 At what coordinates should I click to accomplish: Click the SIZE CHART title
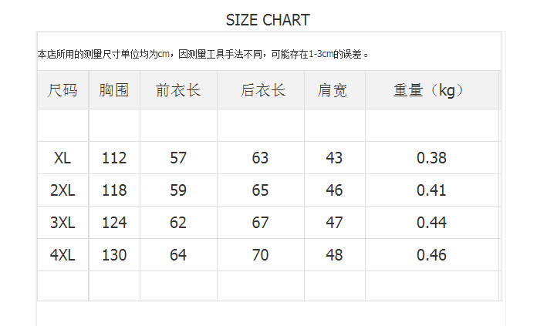click(268, 20)
